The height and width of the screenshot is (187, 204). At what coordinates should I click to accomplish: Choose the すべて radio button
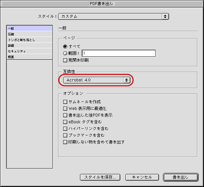[65, 47]
